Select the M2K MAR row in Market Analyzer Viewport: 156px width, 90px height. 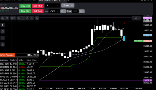pyautogui.click(x=19, y=70)
